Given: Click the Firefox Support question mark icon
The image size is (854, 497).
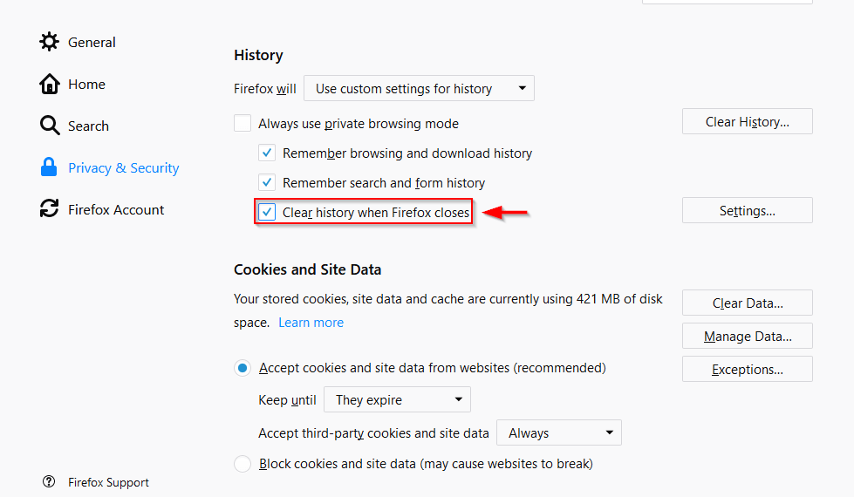Looking at the screenshot, I should [x=49, y=482].
